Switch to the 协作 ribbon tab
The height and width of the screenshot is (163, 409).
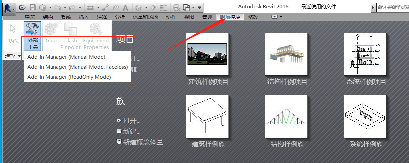pos(171,17)
